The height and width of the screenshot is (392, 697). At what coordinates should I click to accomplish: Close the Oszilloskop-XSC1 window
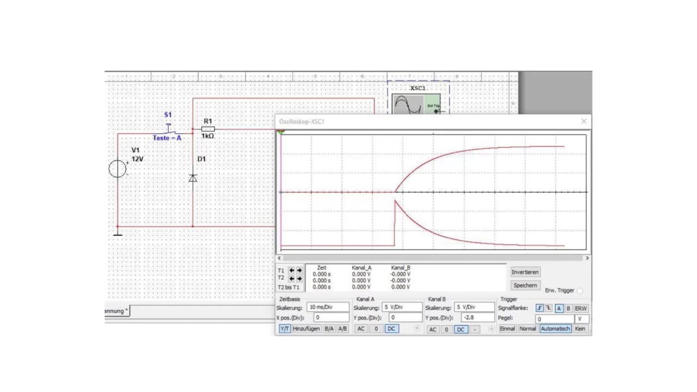pyautogui.click(x=584, y=121)
